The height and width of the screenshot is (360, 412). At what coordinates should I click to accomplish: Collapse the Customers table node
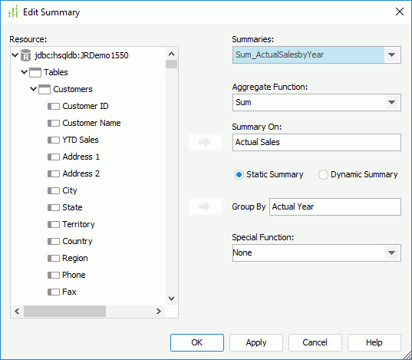point(33,89)
